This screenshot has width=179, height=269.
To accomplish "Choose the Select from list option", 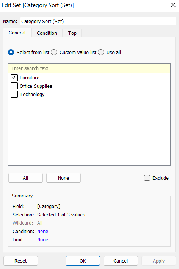I will [11, 52].
